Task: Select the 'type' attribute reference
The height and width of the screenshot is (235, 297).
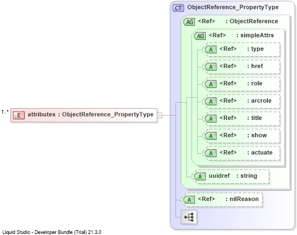Action: pos(241,50)
